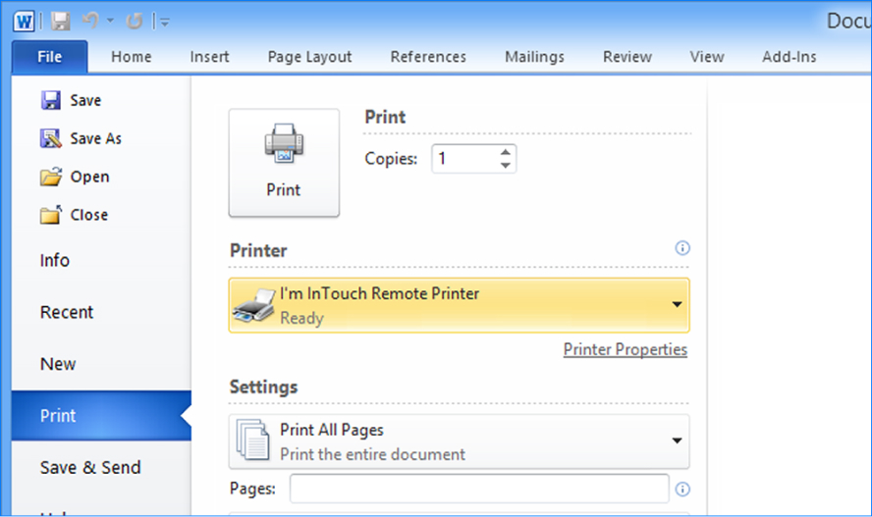Increase Copies with the up arrow

coord(506,152)
